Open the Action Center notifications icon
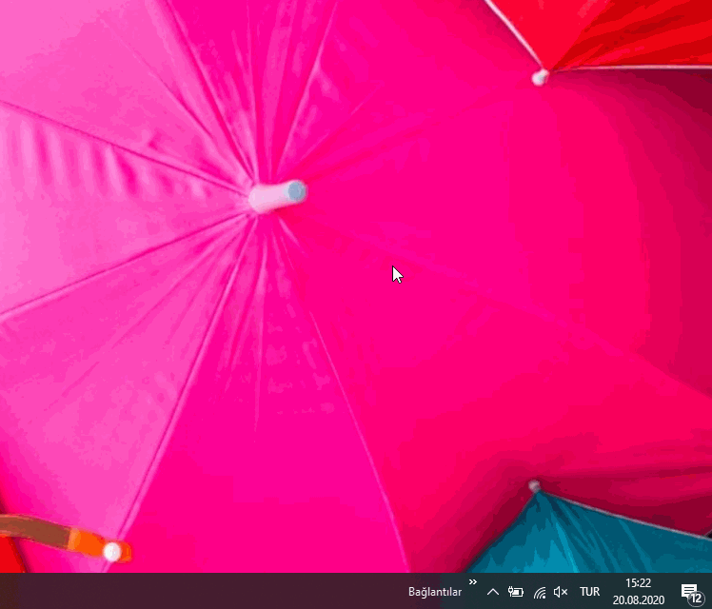This screenshot has width=712, height=609. point(691,594)
